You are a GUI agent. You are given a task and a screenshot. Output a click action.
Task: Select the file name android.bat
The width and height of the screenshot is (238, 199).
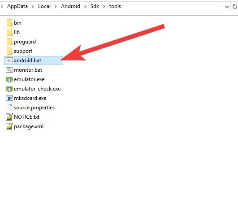coord(28,61)
